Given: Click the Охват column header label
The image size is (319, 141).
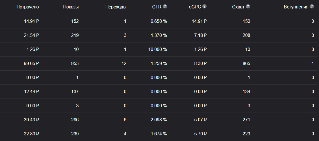Looking at the screenshot, I should [238, 7].
